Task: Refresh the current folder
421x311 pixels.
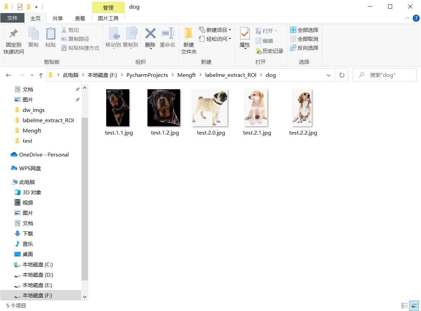Action: click(x=342, y=75)
